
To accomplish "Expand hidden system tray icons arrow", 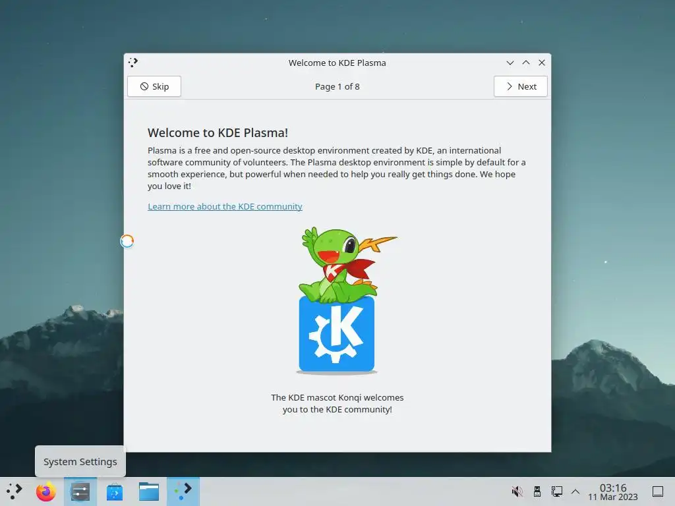I will pyautogui.click(x=575, y=492).
